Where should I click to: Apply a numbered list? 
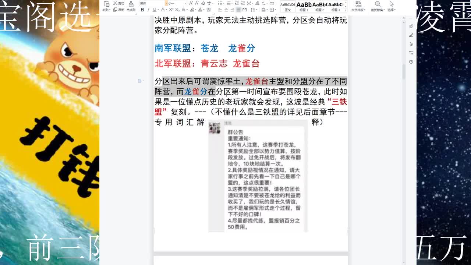229,3
